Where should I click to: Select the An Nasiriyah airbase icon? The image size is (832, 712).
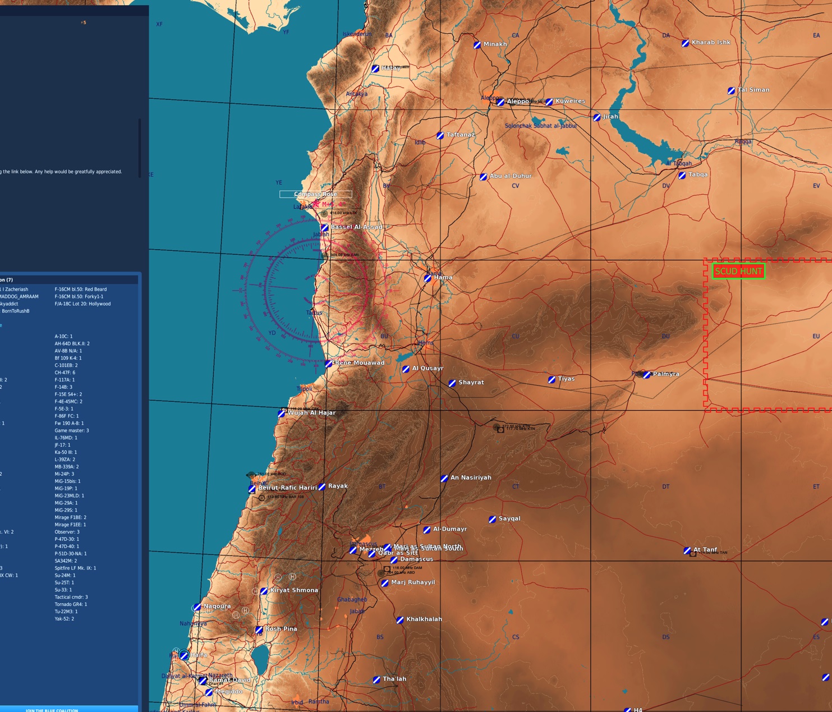click(x=444, y=478)
